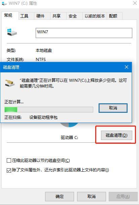139x205 pixels.
Task: Select the 常规 tab
Action: pos(8,15)
